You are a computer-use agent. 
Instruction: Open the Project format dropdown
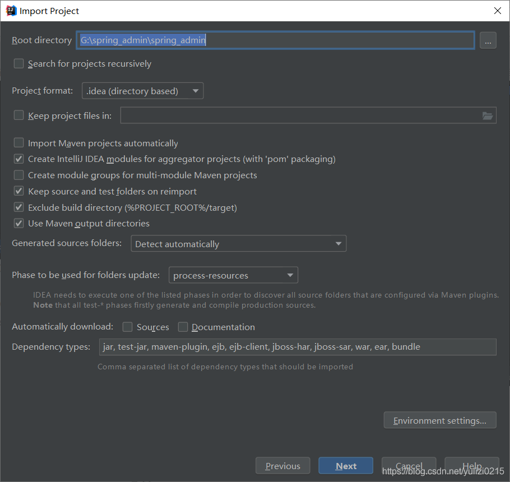[x=142, y=91]
